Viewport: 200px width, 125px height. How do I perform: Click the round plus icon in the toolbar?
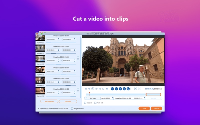tap(120, 89)
